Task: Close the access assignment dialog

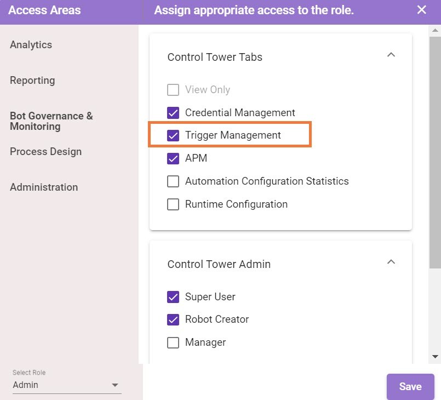Action: click(421, 10)
